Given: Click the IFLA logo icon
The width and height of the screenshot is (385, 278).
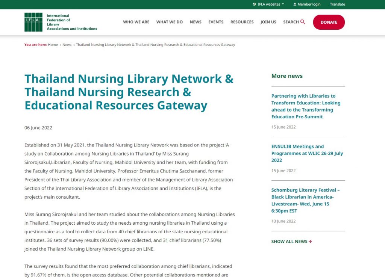Looking at the screenshot, I should pyautogui.click(x=33, y=22).
